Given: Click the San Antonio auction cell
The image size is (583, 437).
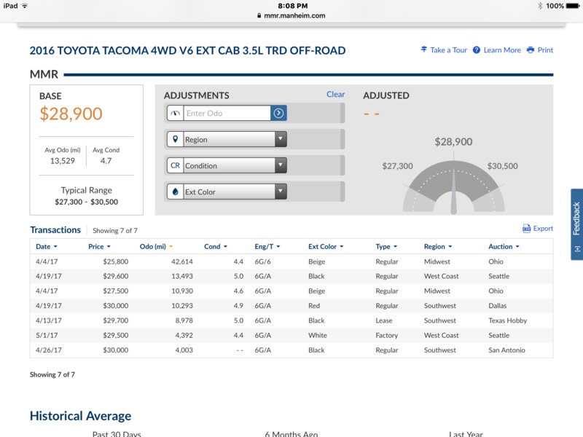Looking at the screenshot, I should [506, 350].
